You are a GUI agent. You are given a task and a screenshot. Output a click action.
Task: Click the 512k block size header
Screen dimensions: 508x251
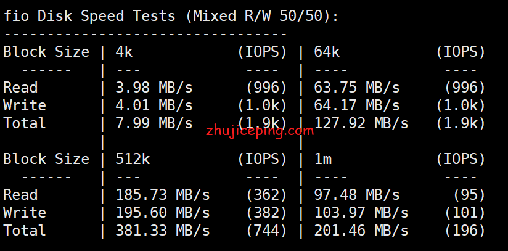point(133,159)
